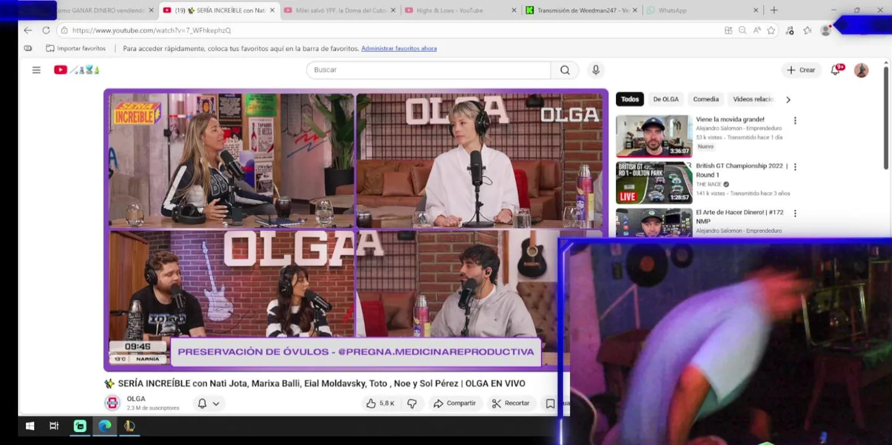
Task: Open options for El Arte de Hacer Dinero
Action: click(795, 213)
